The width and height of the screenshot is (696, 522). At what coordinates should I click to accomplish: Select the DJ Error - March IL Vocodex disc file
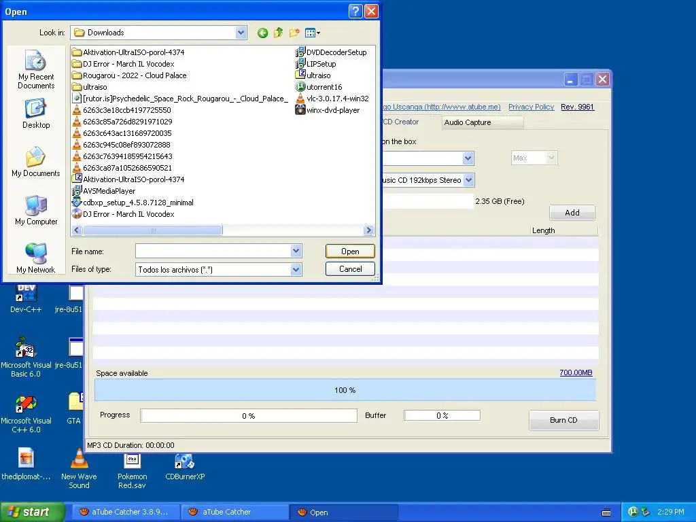pyautogui.click(x=124, y=214)
